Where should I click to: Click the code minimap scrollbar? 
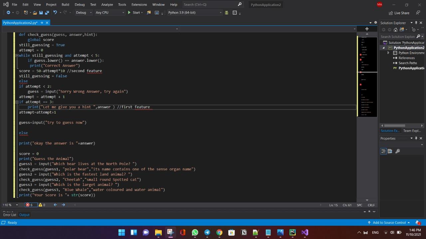click(x=367, y=76)
